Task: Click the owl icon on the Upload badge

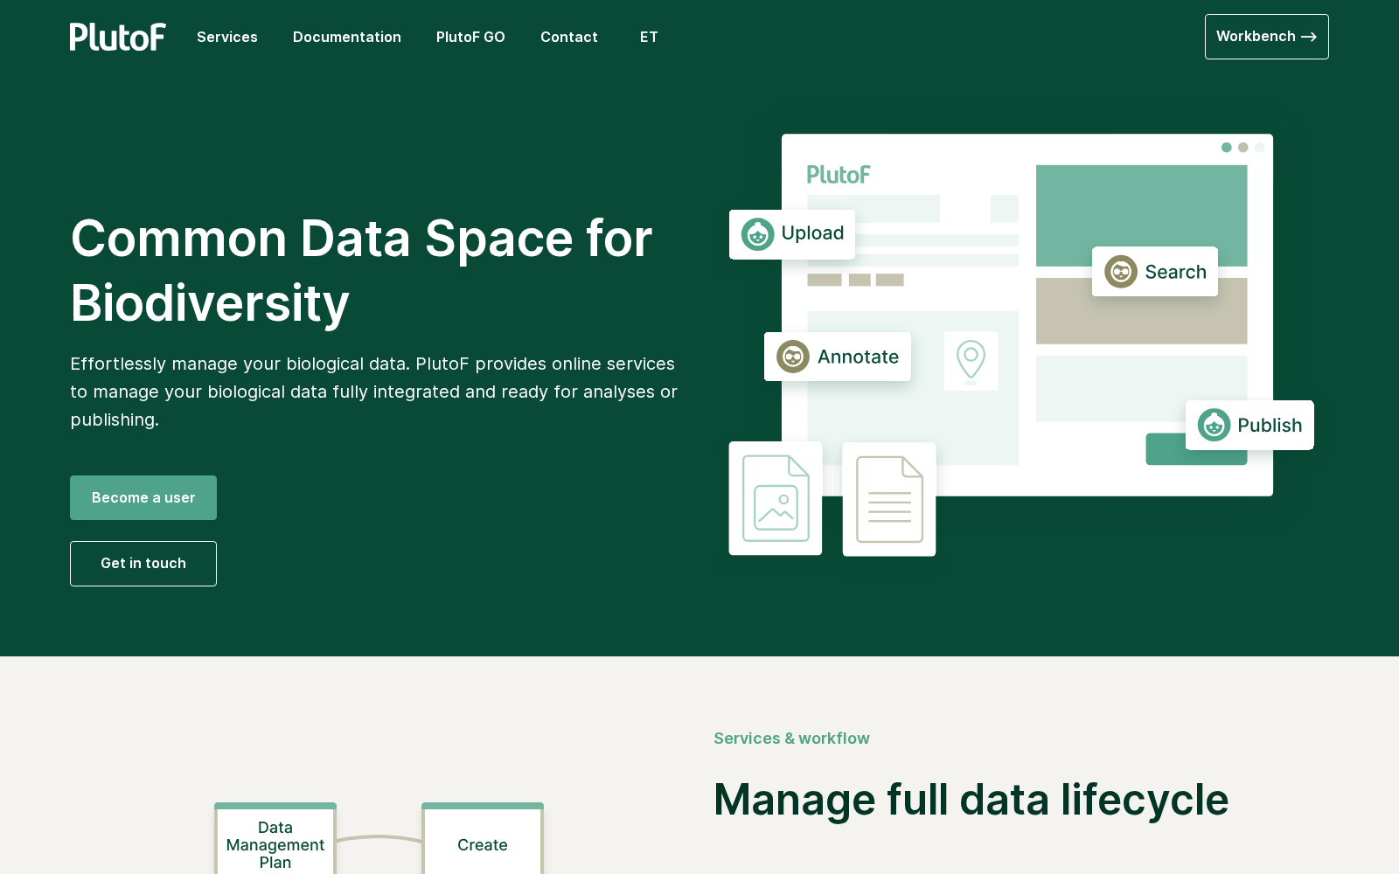Action: click(757, 234)
